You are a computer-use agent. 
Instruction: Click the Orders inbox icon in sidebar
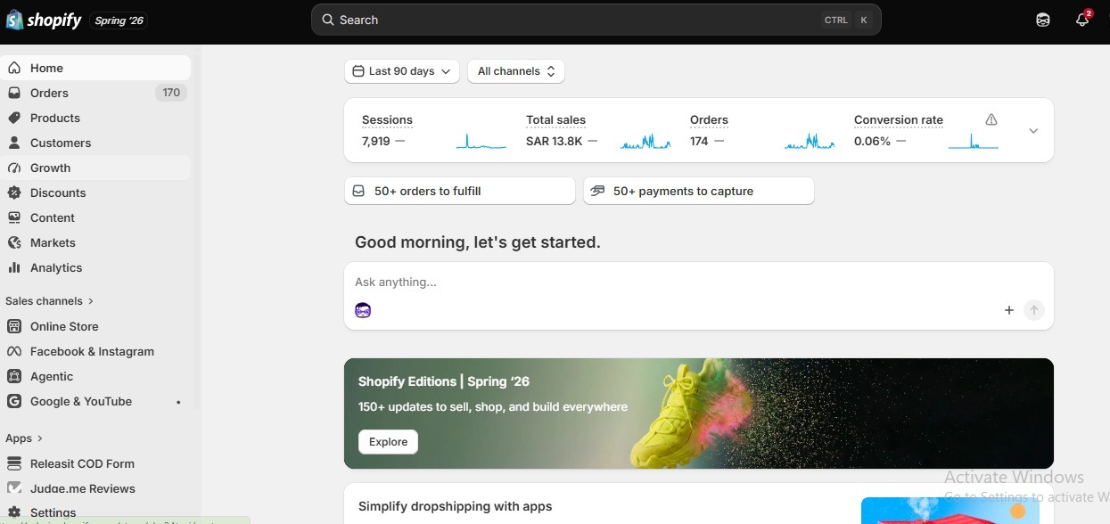14,93
